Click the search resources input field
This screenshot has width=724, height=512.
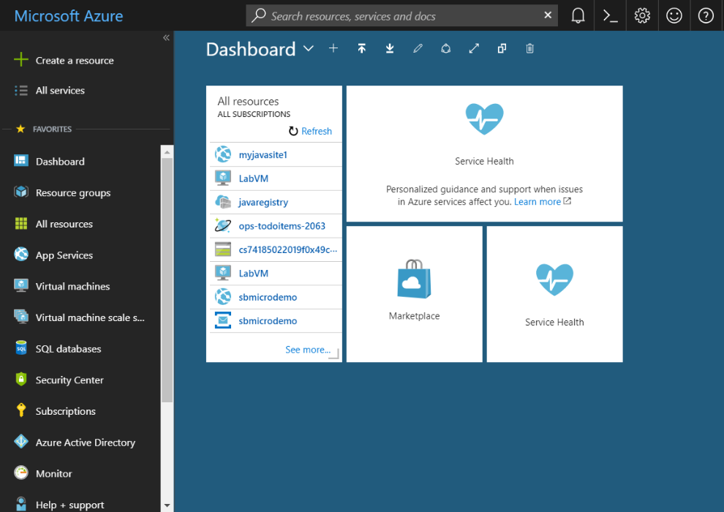click(x=401, y=15)
